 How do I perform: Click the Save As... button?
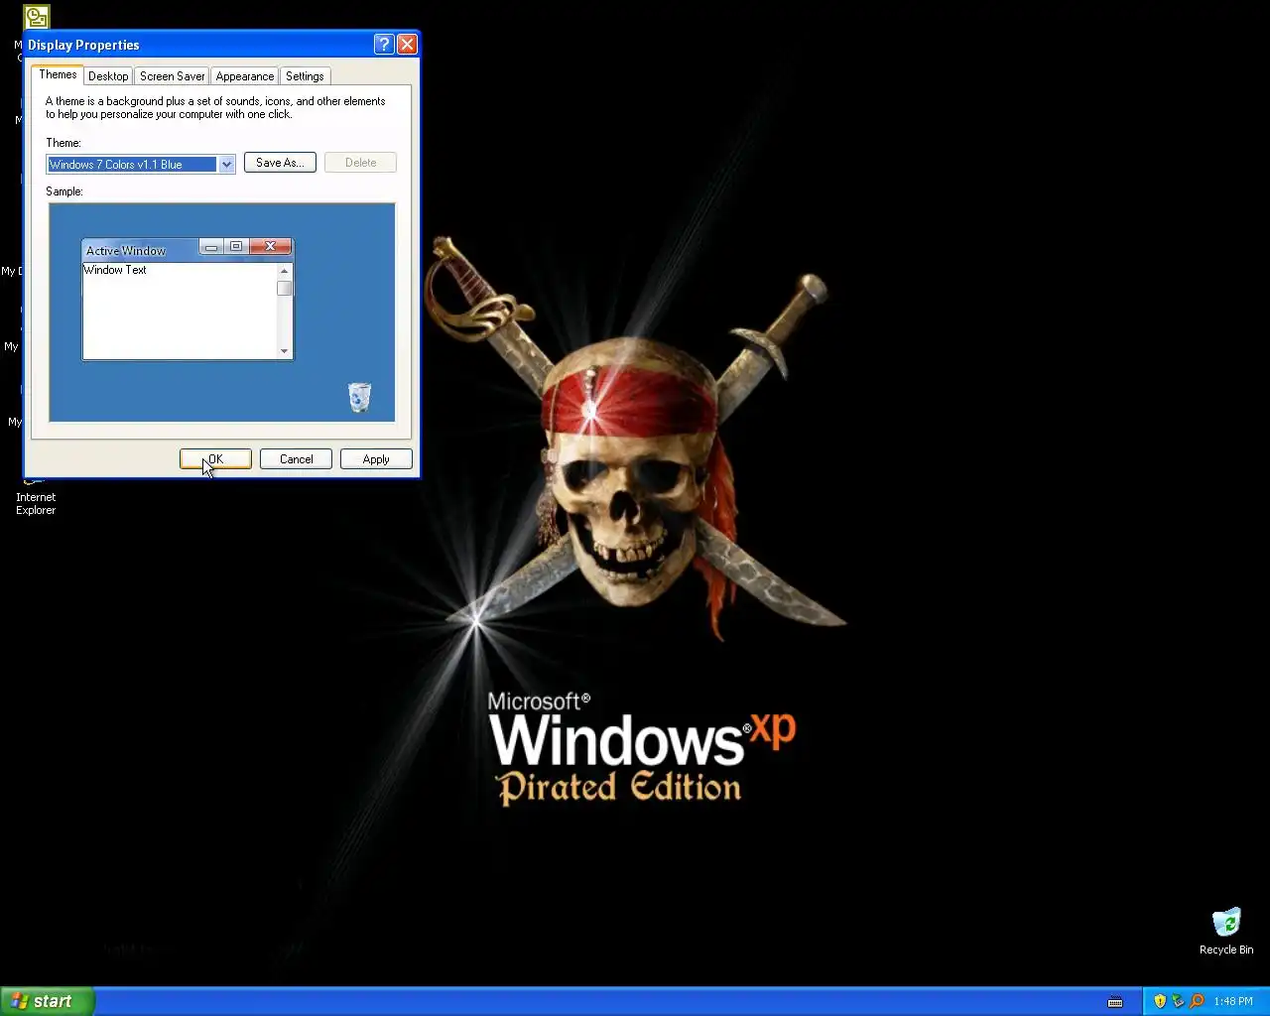[280, 163]
